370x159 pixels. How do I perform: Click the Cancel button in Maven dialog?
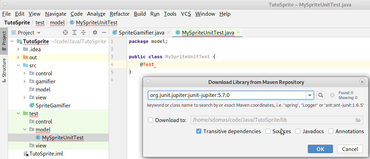point(350,149)
